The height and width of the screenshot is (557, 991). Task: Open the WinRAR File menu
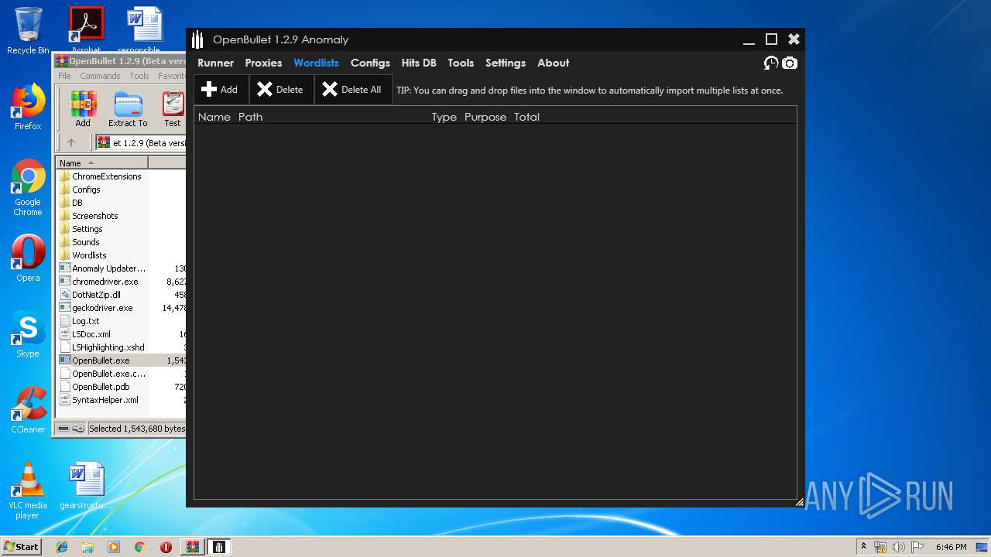pyautogui.click(x=64, y=76)
